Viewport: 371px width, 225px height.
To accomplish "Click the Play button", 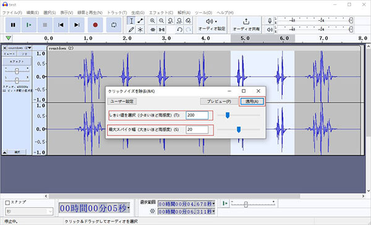I will tap(29, 25).
